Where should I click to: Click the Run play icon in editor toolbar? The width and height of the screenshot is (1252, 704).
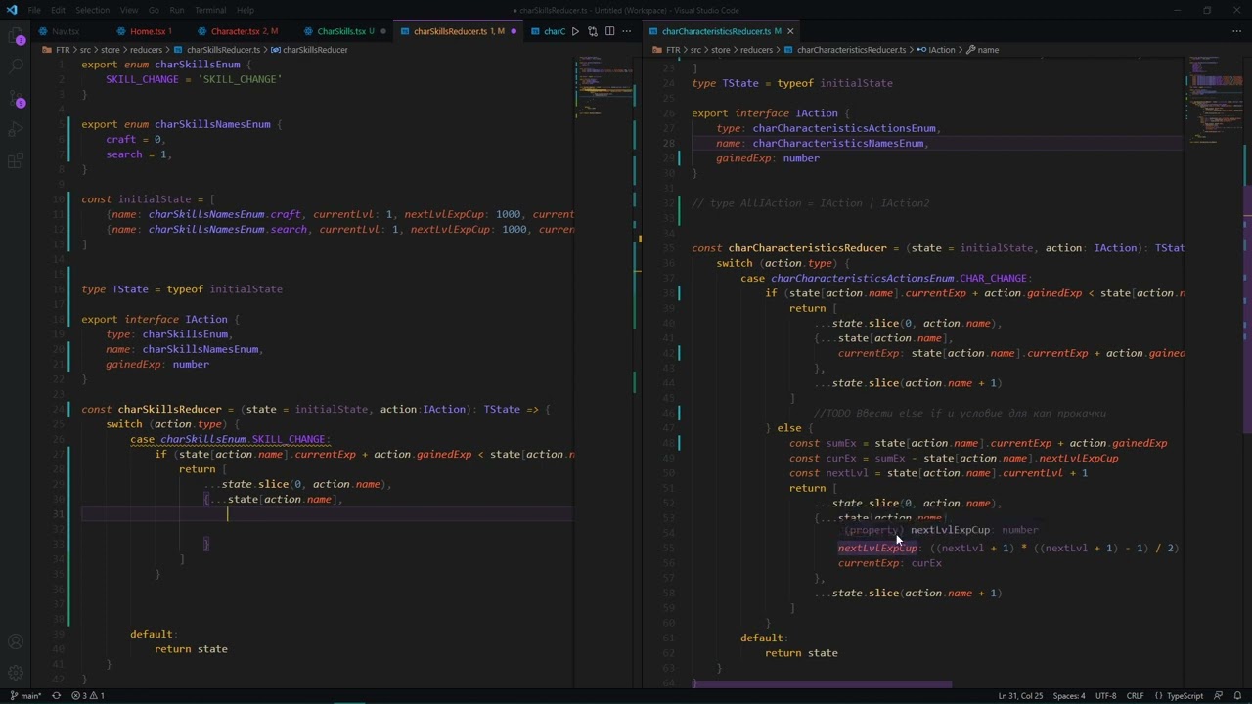[x=575, y=31]
